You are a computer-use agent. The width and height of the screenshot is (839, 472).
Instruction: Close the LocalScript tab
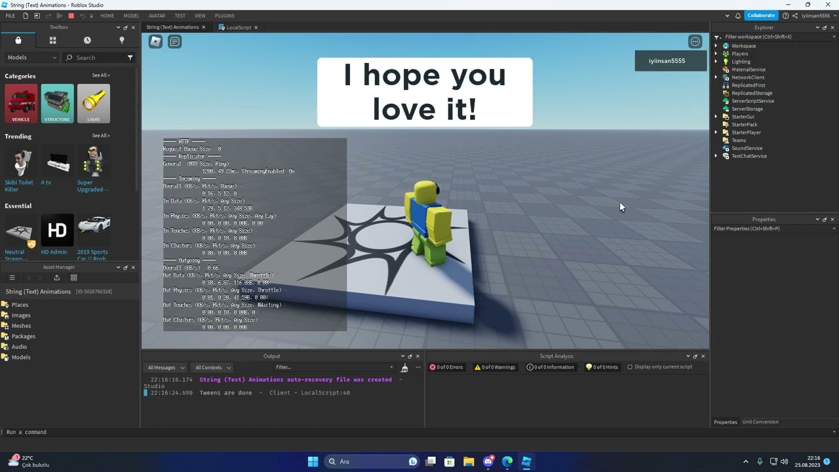pyautogui.click(x=256, y=28)
